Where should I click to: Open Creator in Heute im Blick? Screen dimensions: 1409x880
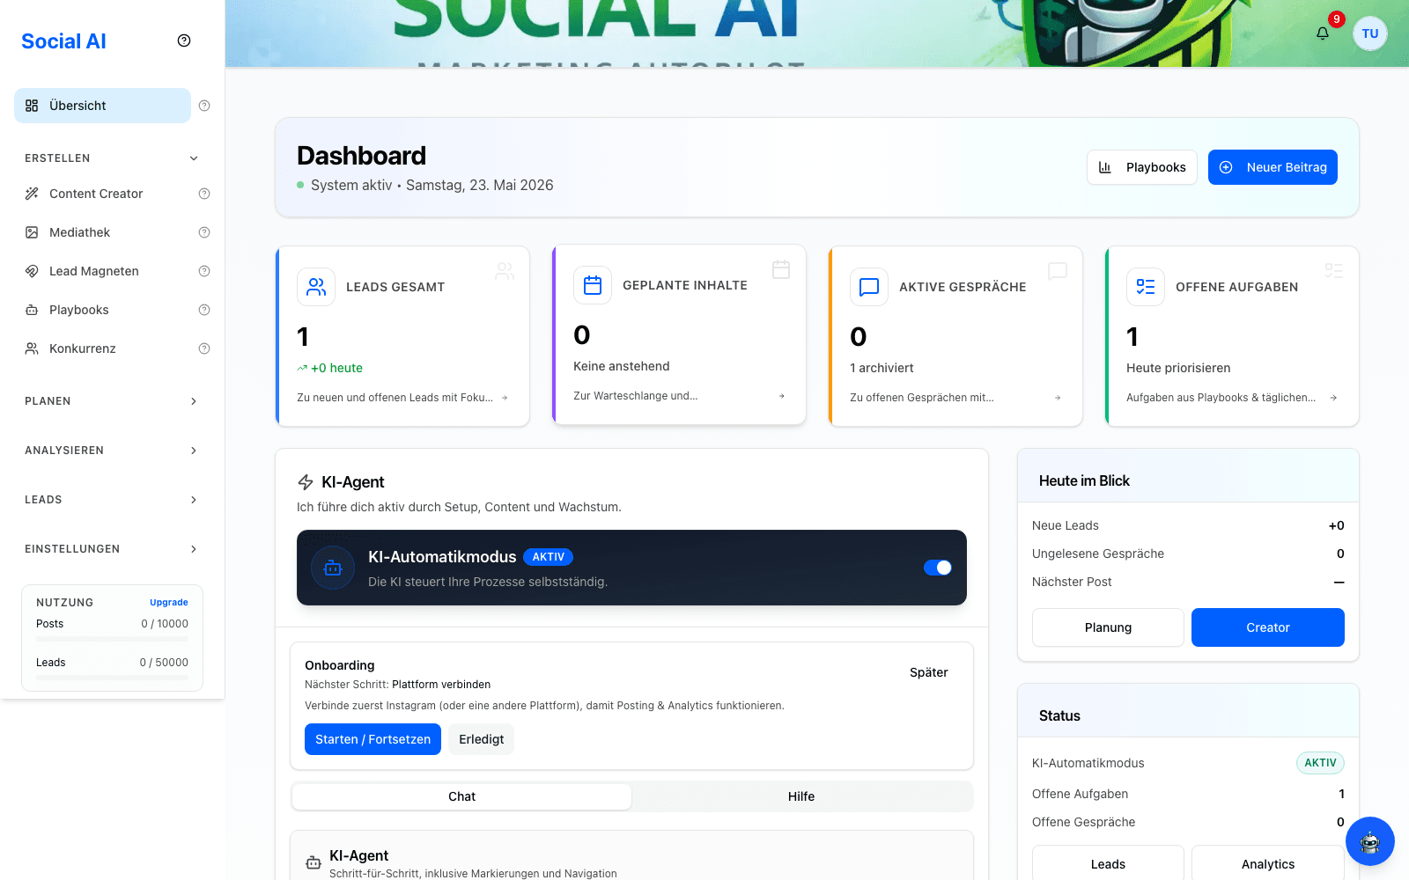(x=1268, y=627)
